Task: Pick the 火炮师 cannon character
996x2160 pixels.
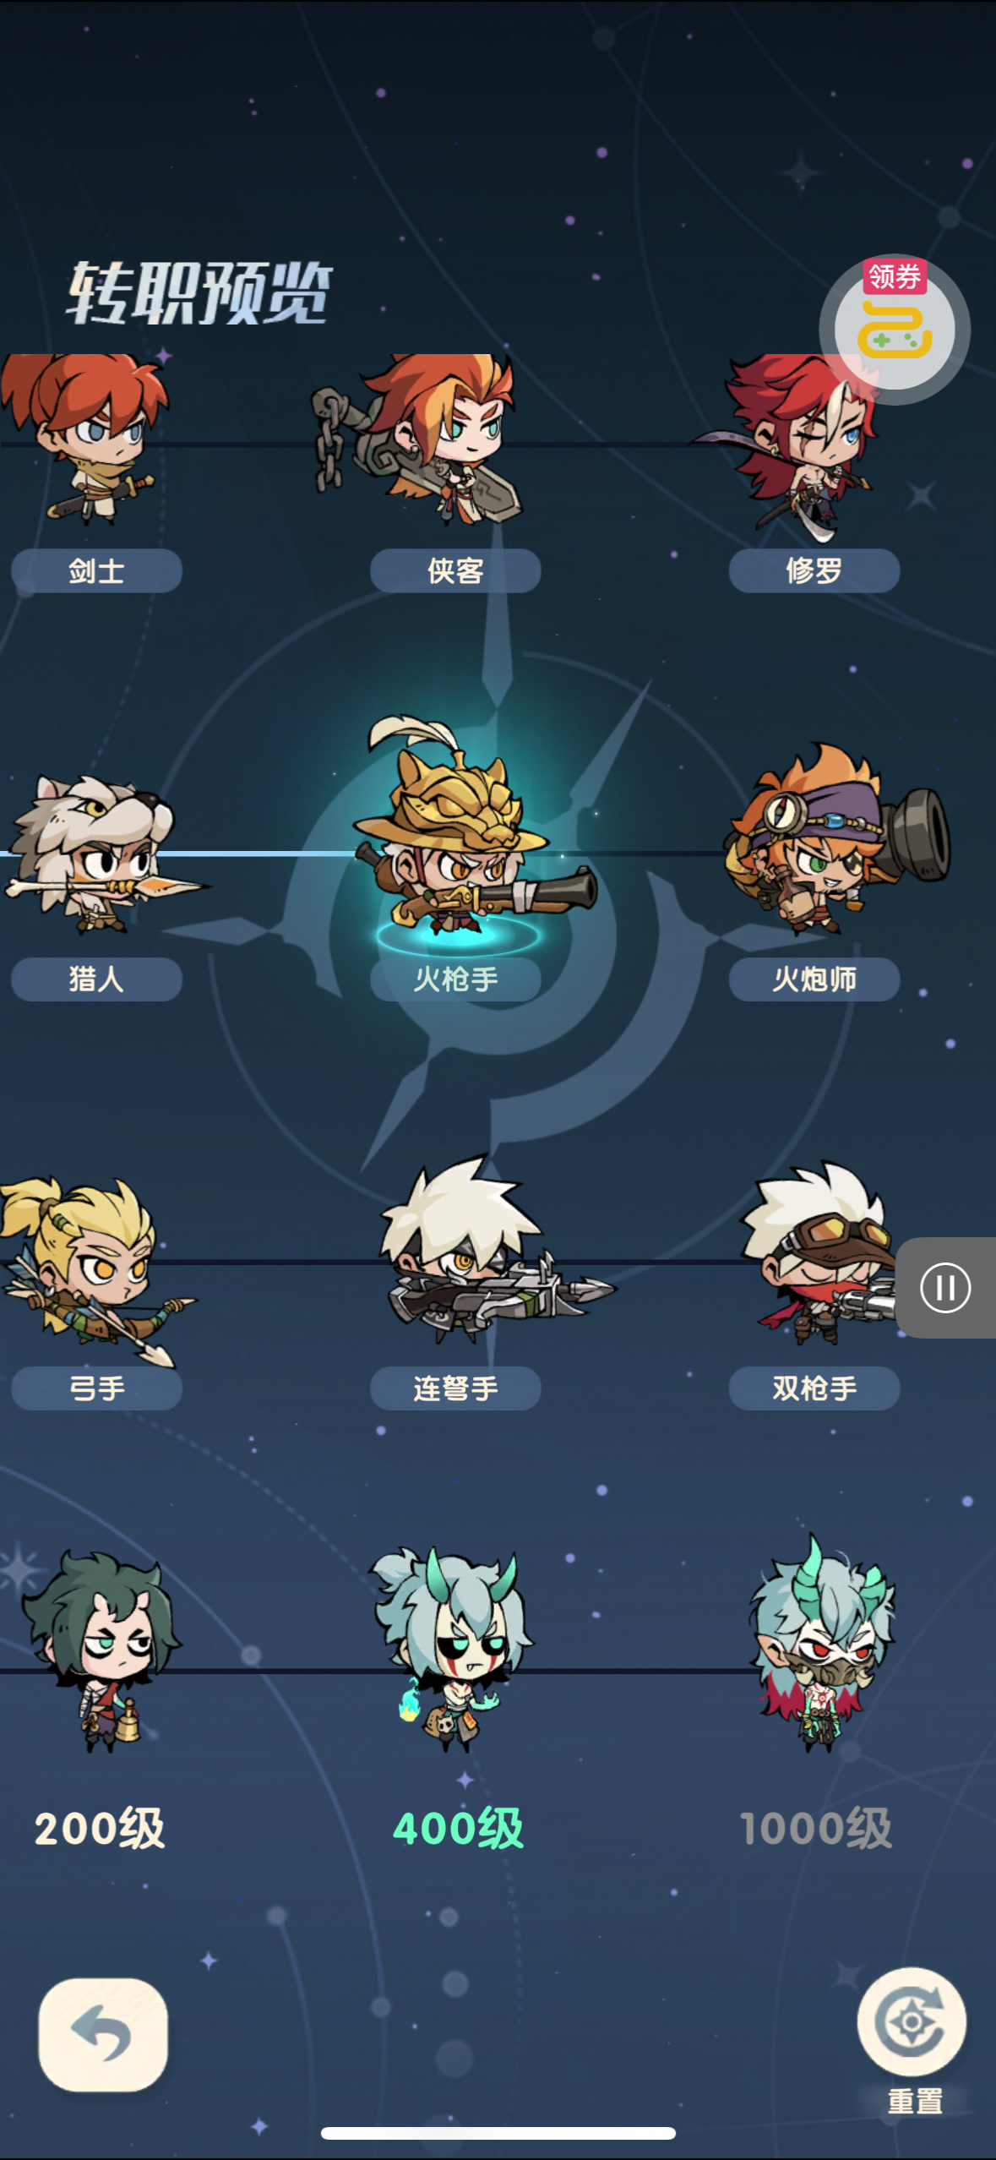Action: 836,839
